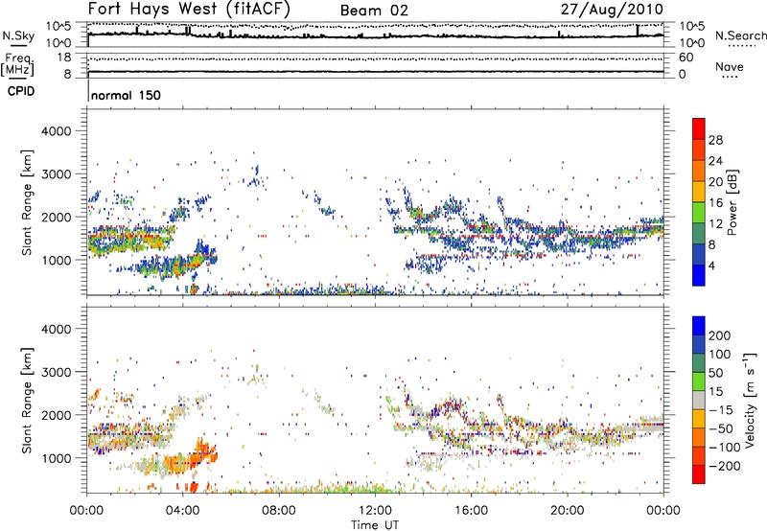Click the 'Power [dB]' color bar label
The image size is (767, 531).
pyautogui.click(x=732, y=202)
